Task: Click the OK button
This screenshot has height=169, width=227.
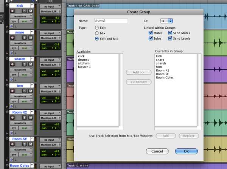Action: [186, 151]
